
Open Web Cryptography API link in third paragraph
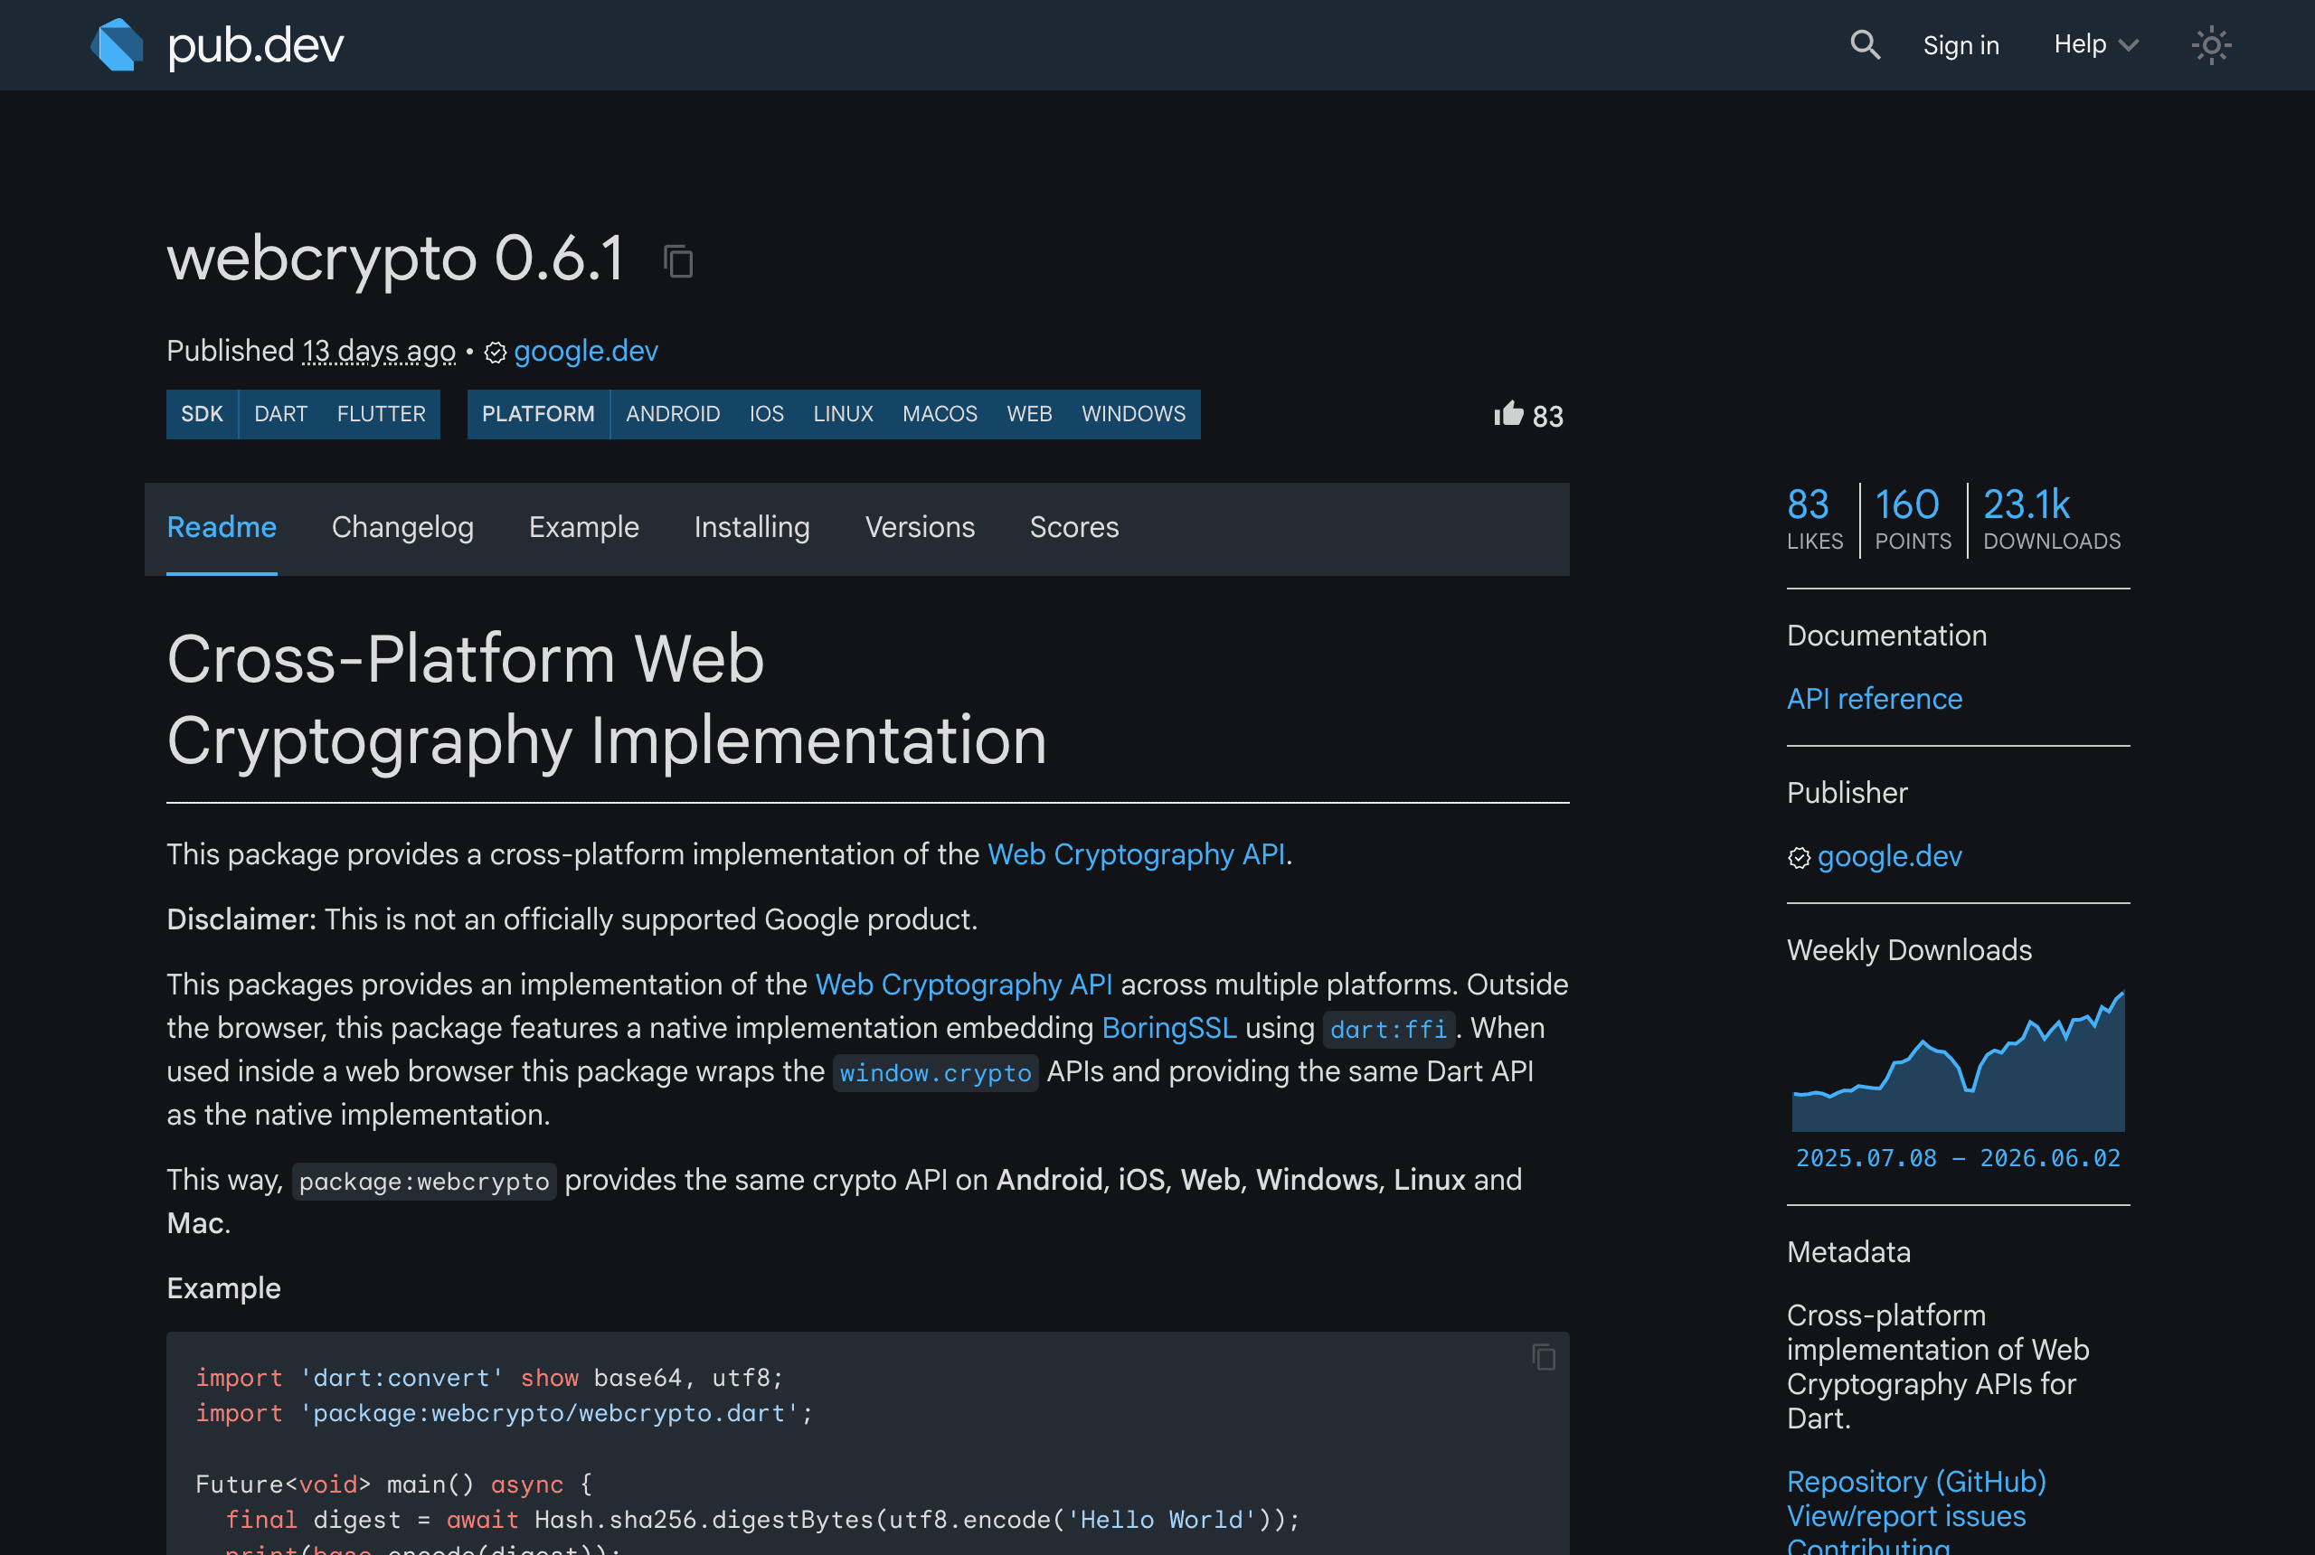click(963, 984)
